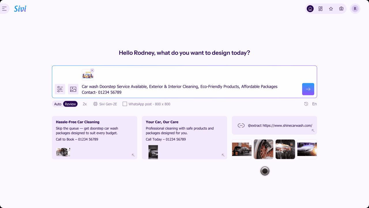
Task: Click the attached car wash image preview
Action: point(88,75)
